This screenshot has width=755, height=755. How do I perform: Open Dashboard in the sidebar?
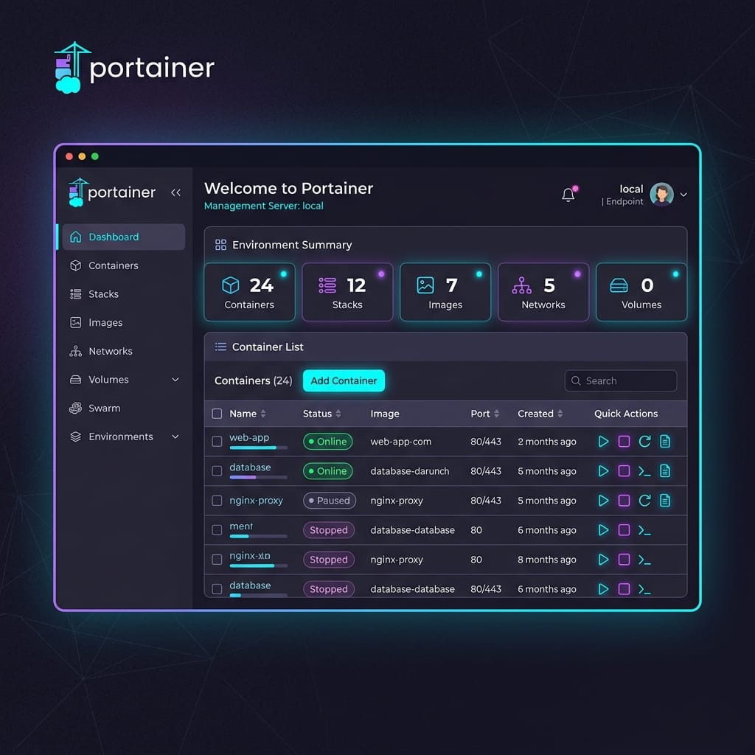coord(124,237)
